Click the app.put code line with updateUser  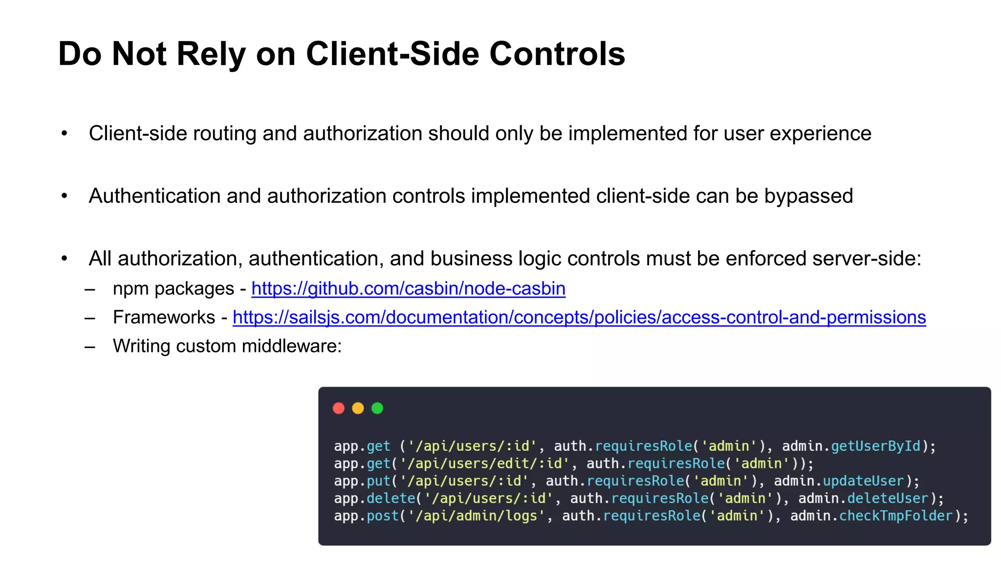[627, 481]
